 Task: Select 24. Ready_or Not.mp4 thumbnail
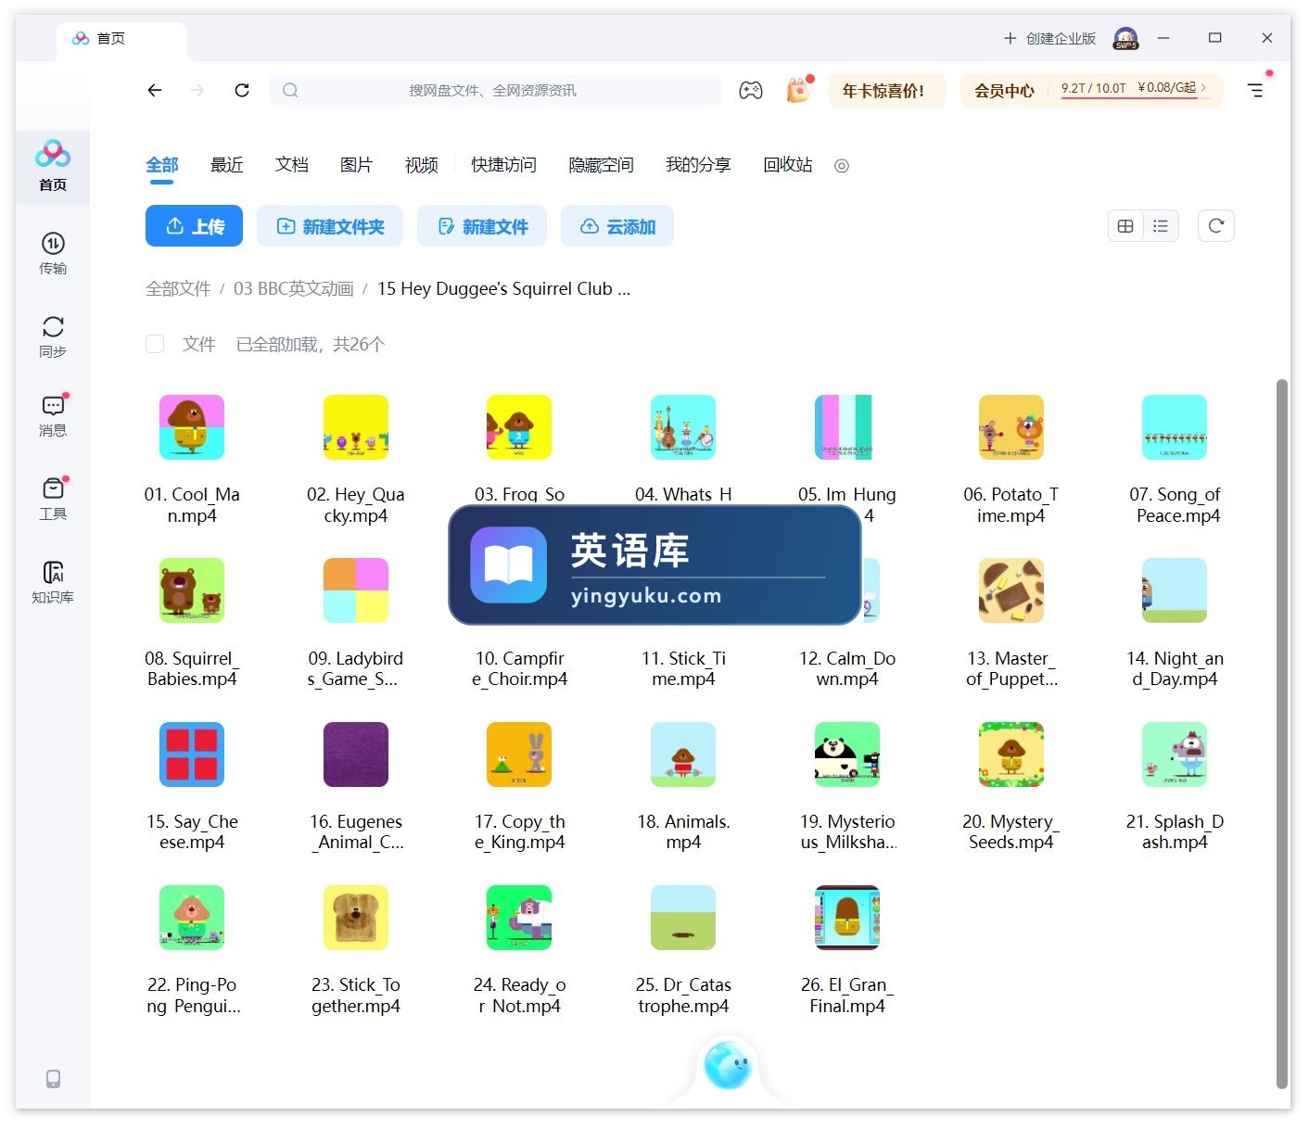[519, 918]
